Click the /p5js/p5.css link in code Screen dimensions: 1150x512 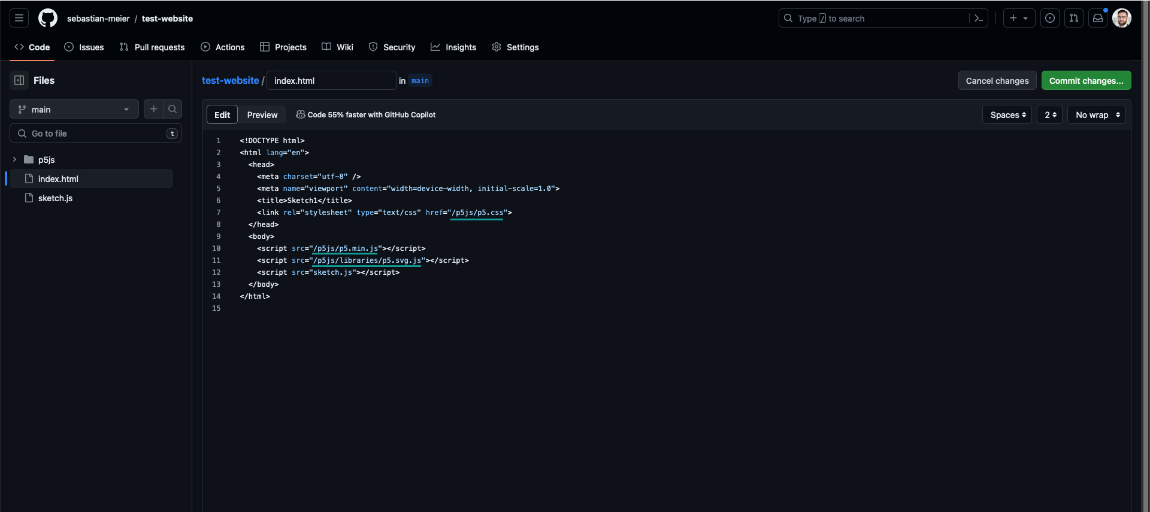pos(477,213)
